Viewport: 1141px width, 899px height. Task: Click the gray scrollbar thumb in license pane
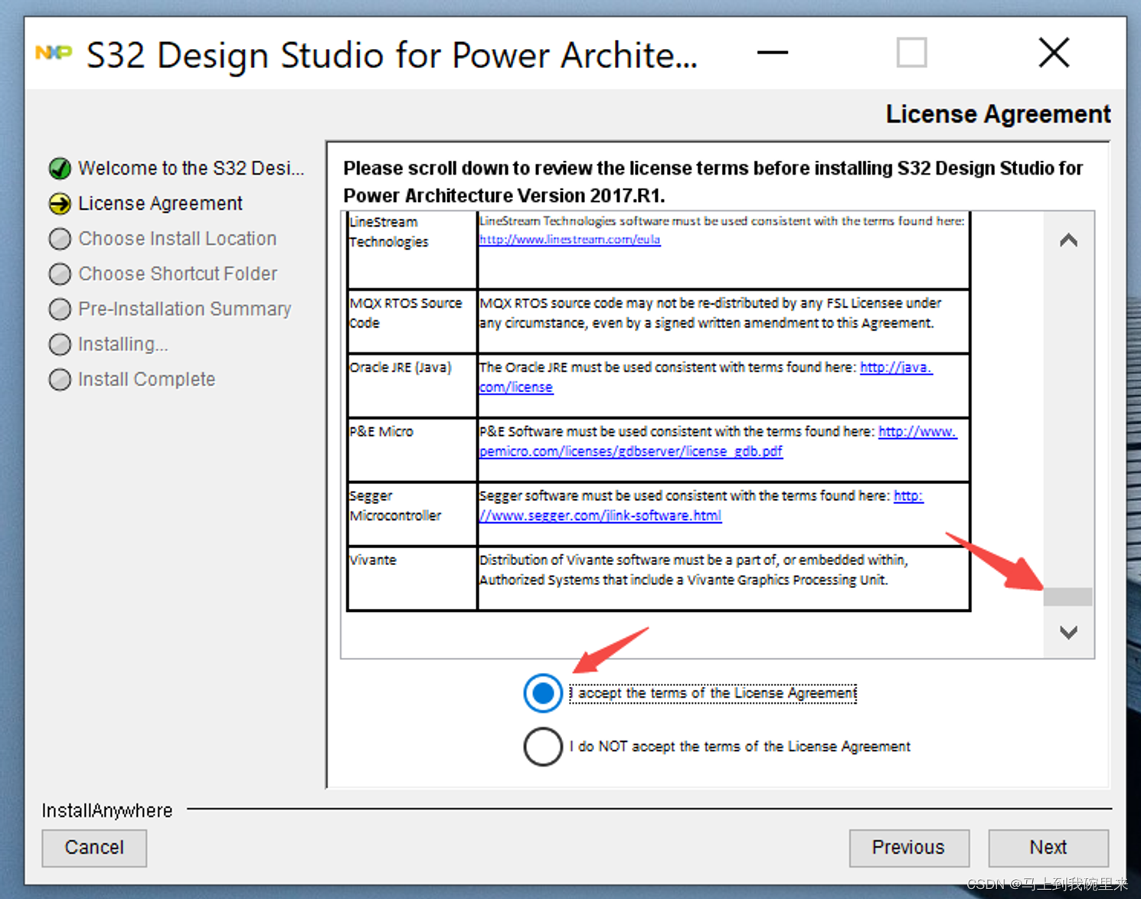point(1067,597)
